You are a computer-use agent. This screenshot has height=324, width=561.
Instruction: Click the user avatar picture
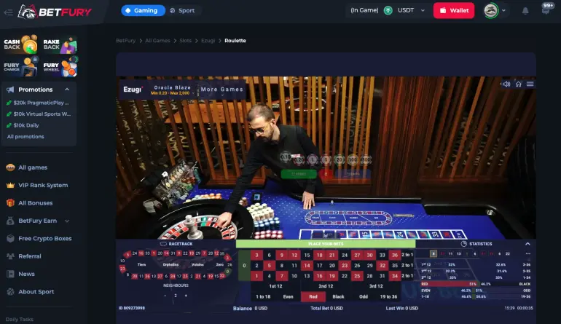pyautogui.click(x=491, y=10)
